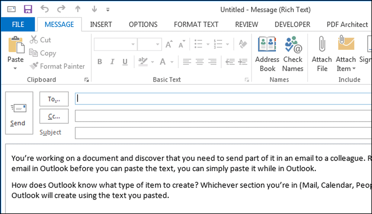Screen dimensions: 372x214
Task: Expand the highlight color dropdown arrow
Action: (x=152, y=62)
